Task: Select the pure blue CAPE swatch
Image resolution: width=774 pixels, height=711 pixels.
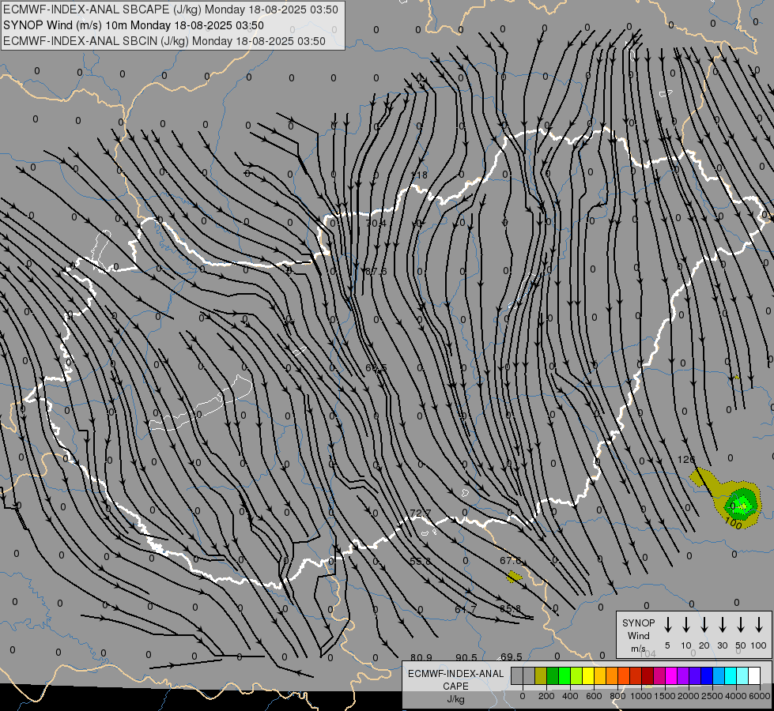Action: tap(706, 675)
